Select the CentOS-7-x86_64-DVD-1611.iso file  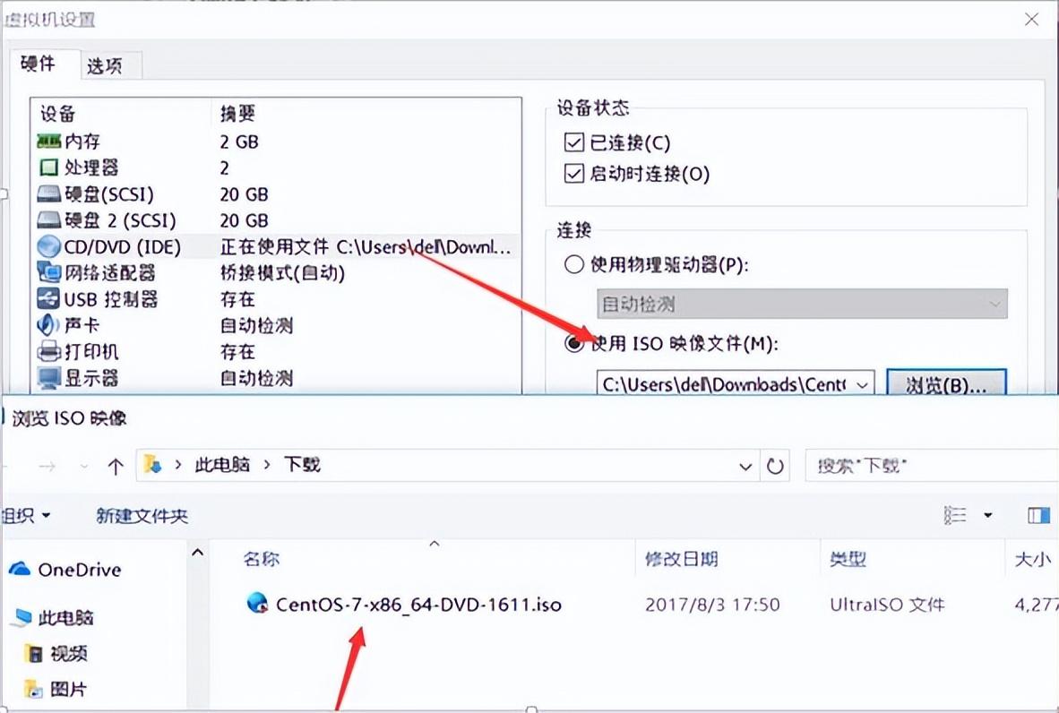[418, 605]
